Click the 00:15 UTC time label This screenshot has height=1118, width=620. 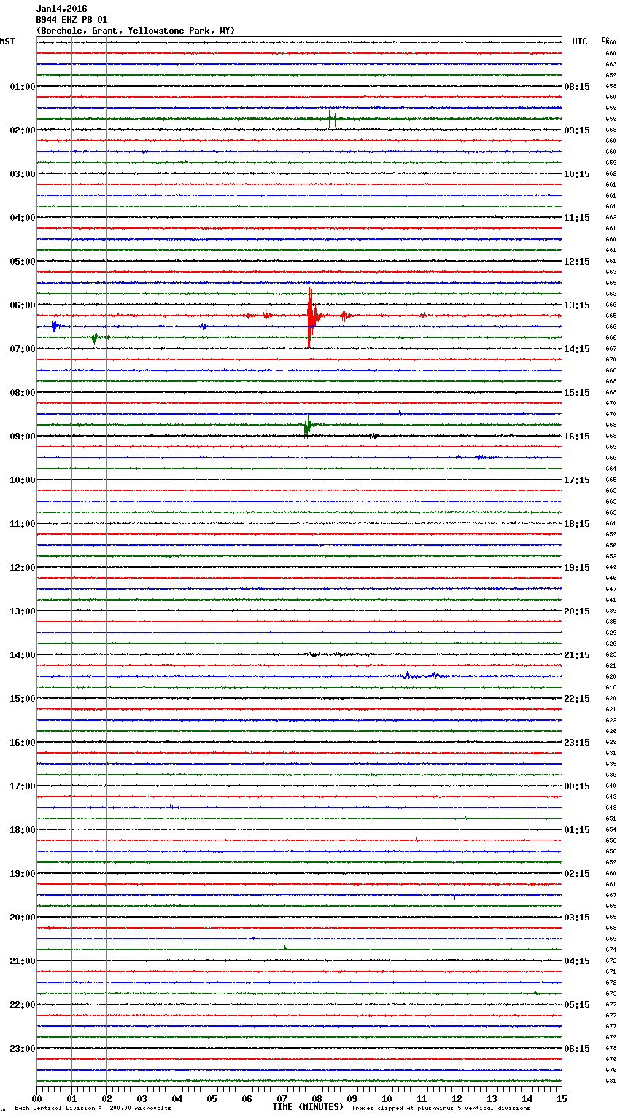(577, 786)
